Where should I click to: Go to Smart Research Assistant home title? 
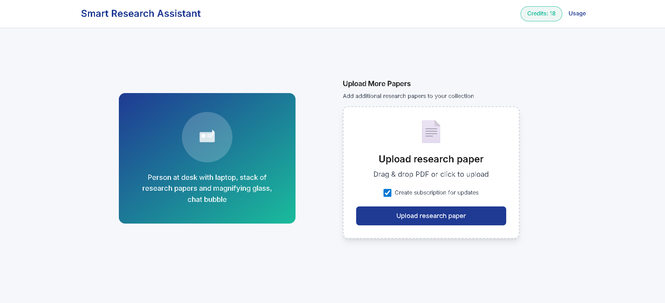tap(141, 14)
